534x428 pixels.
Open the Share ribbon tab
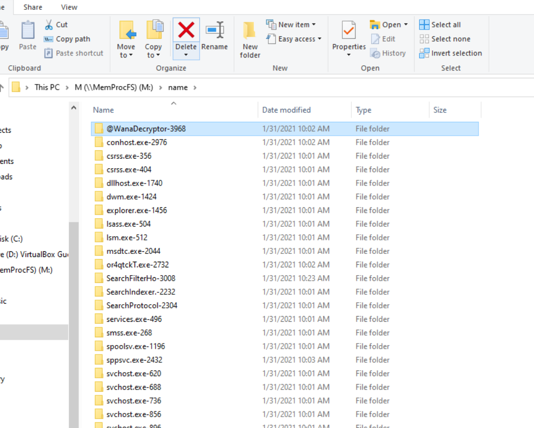pyautogui.click(x=33, y=7)
